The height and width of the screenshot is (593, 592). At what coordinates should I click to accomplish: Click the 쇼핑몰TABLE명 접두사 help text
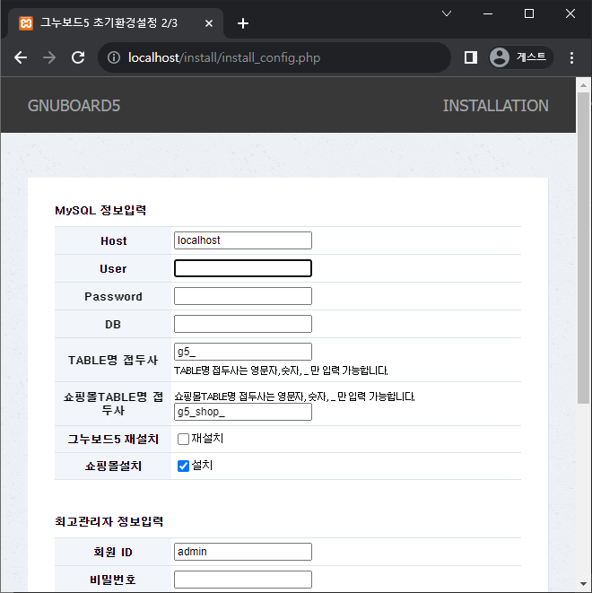click(294, 397)
